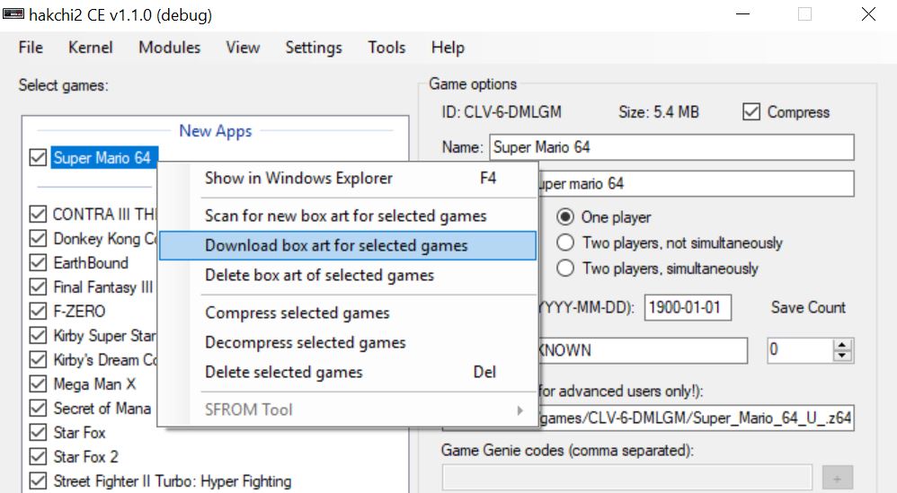Select Star Fox 2 in the list

click(x=85, y=457)
